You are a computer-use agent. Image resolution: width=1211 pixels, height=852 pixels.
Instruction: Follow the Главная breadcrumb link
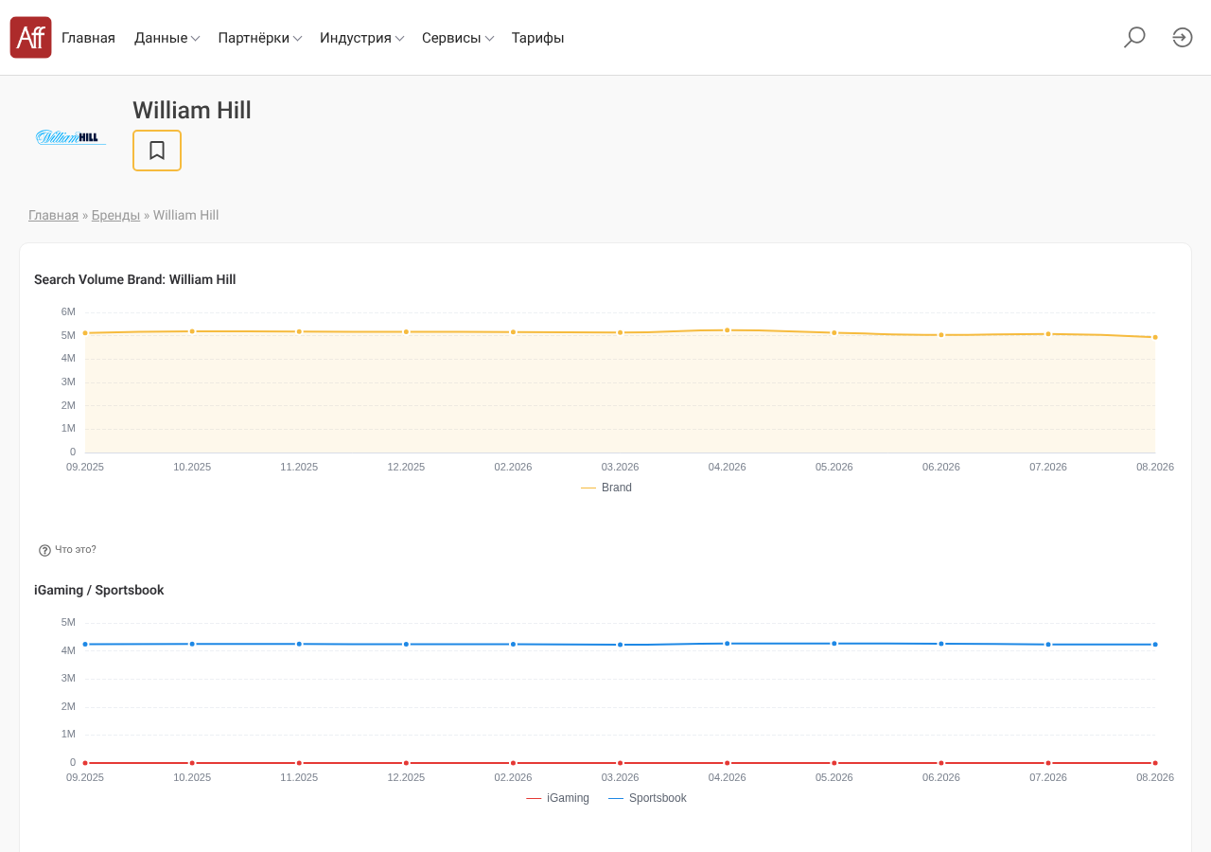53,215
